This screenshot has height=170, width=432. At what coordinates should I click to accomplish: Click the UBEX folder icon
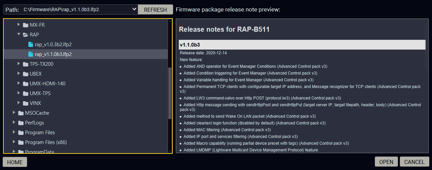click(25, 74)
